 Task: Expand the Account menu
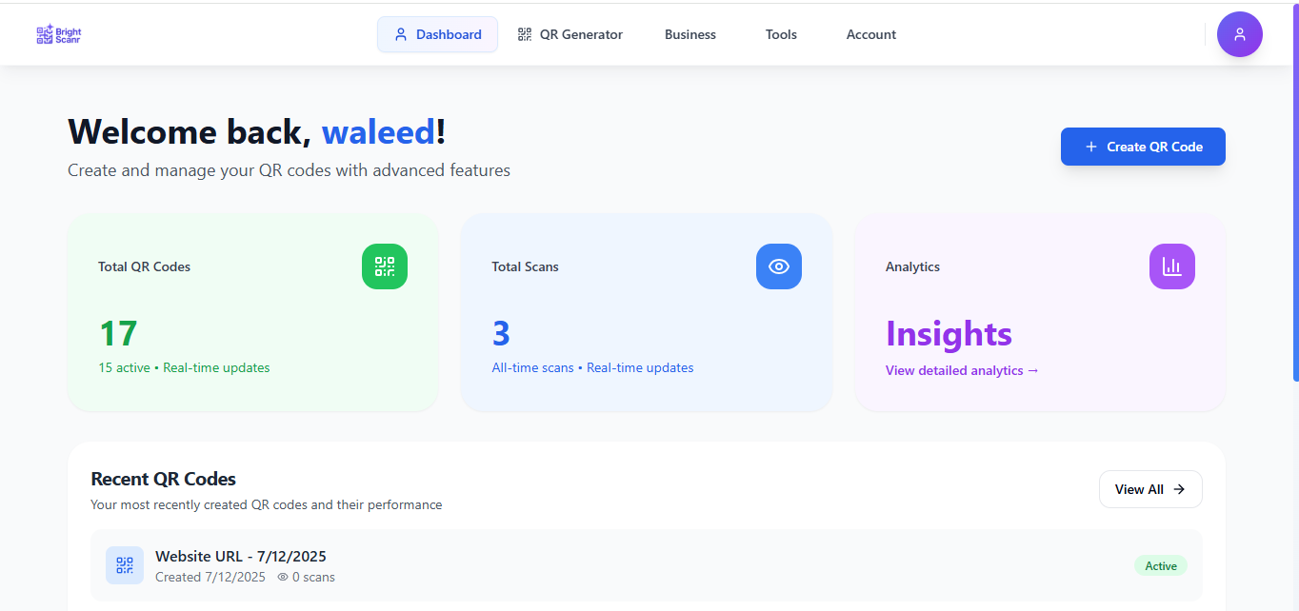click(871, 34)
